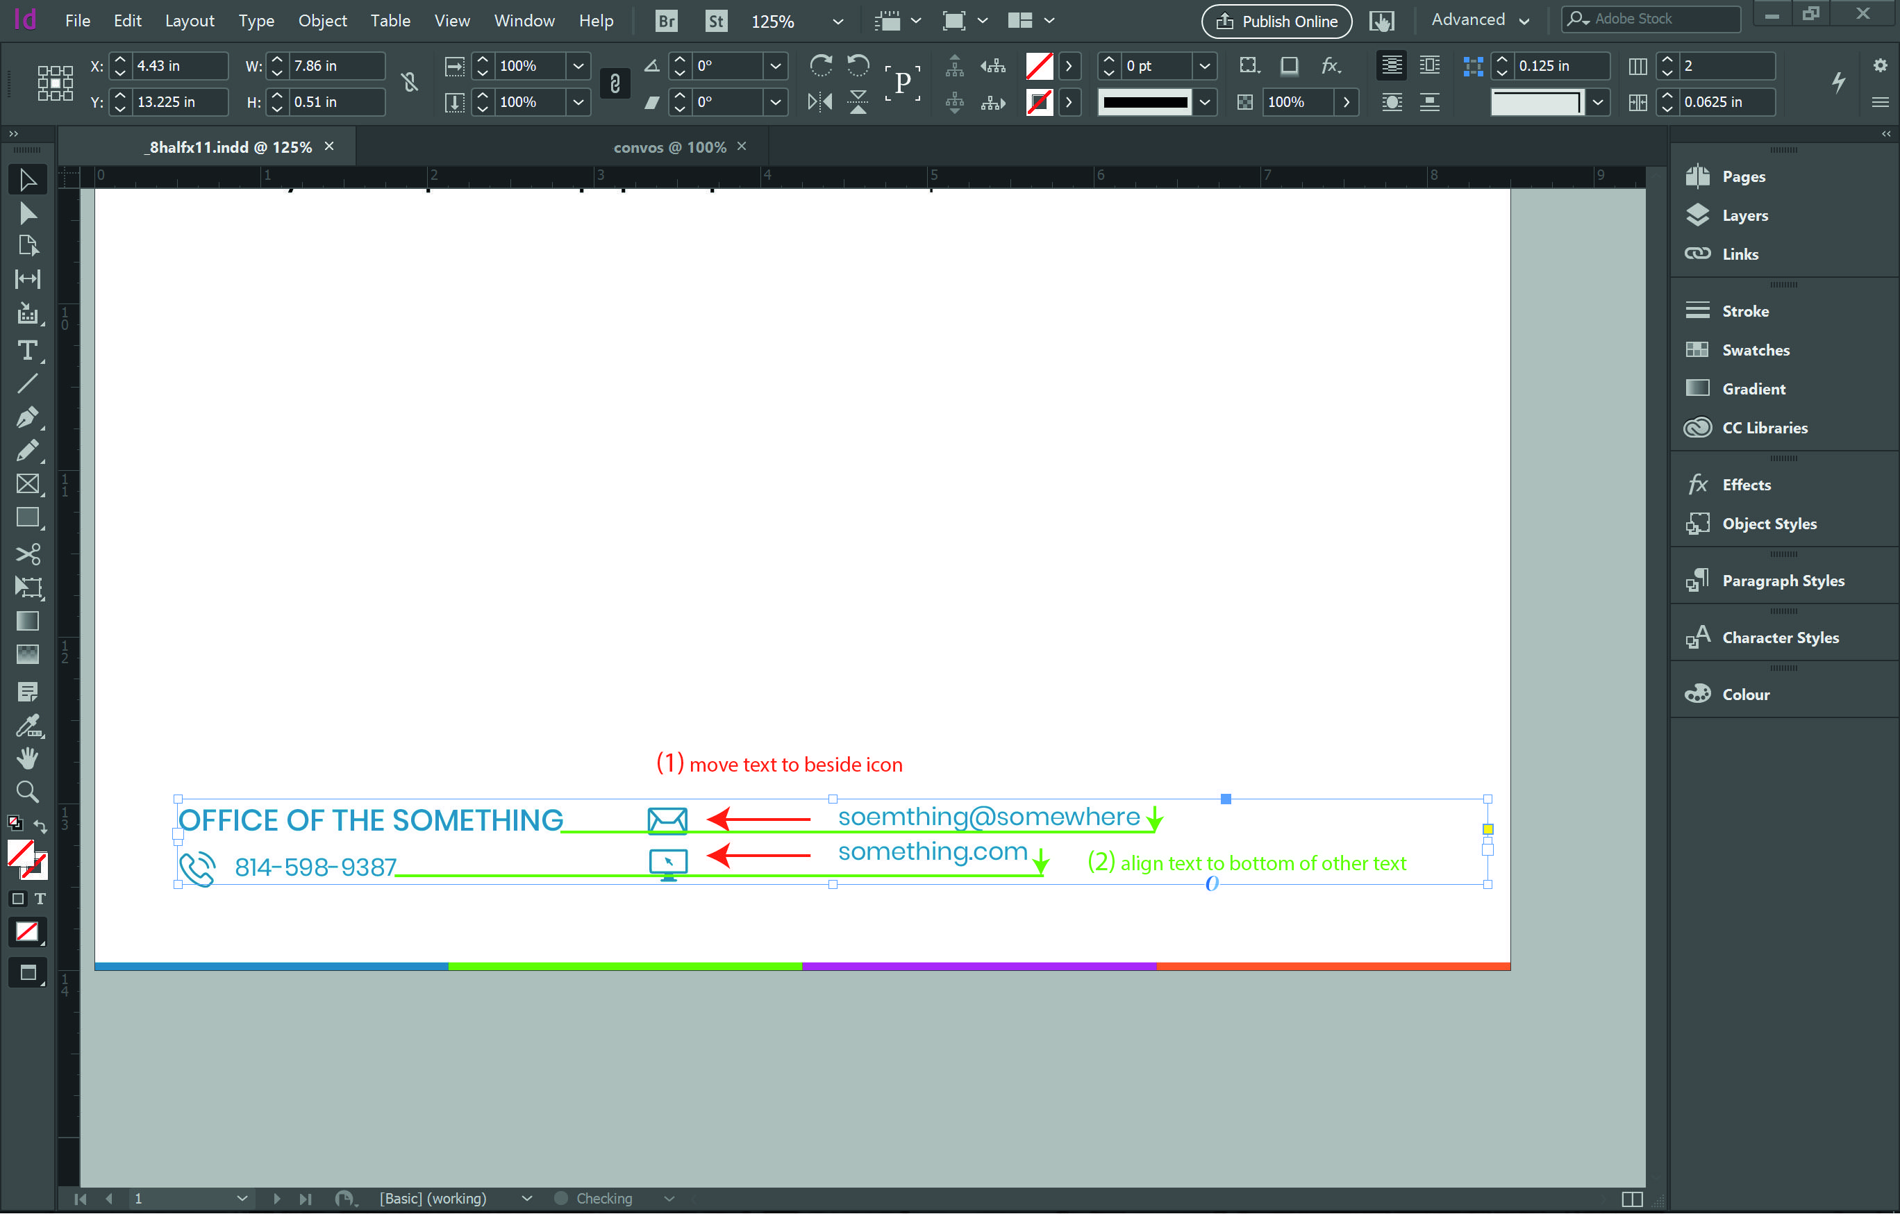Screen dimensions: 1900x1214
Task: Toggle formatting affects container button
Action: pyautogui.click(x=18, y=899)
